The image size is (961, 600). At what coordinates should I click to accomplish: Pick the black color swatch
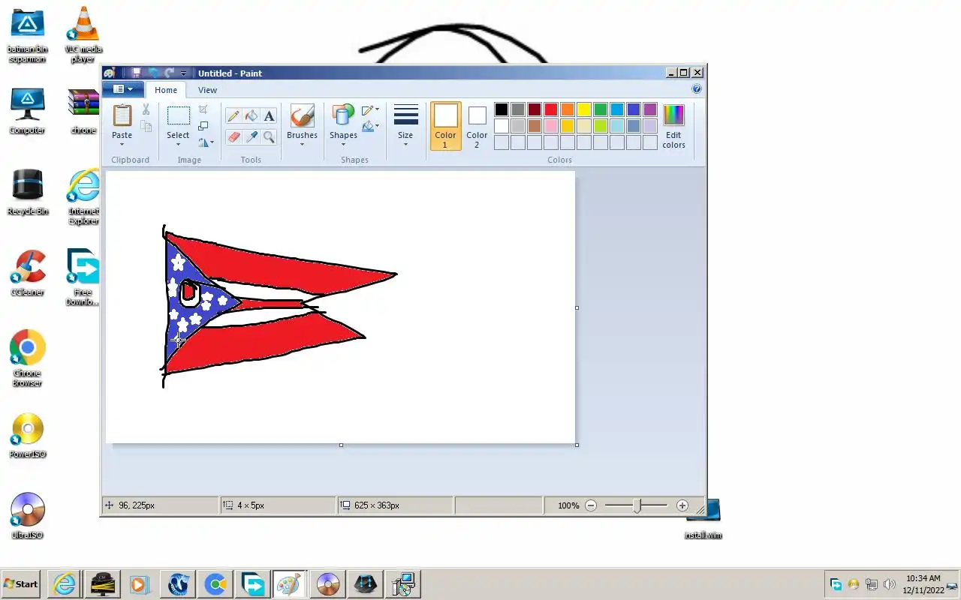502,109
